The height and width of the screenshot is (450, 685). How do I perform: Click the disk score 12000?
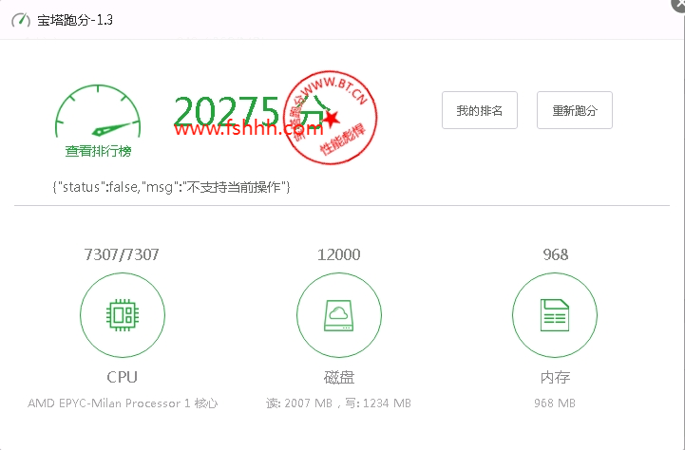pyautogui.click(x=339, y=254)
